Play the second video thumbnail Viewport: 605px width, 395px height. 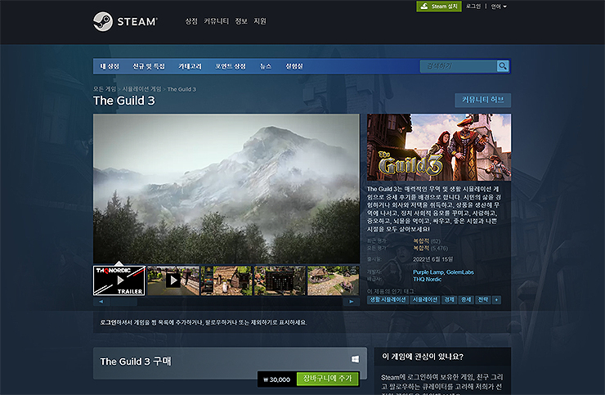tap(173, 281)
